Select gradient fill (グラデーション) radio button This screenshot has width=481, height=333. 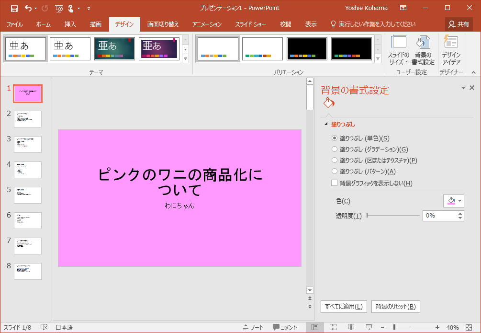tap(335, 149)
